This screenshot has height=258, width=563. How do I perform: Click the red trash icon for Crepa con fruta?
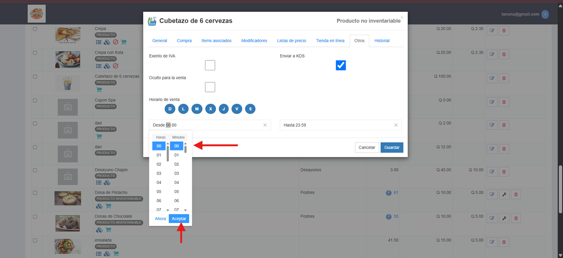coord(504,54)
